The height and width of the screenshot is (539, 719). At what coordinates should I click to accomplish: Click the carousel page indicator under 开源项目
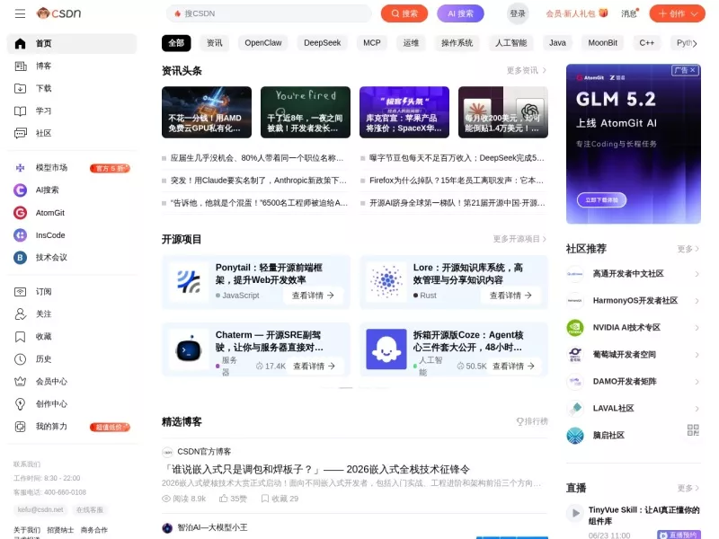coord(346,388)
